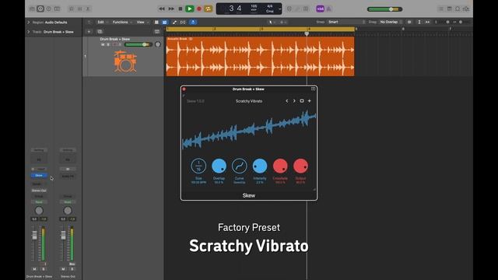Stop playback with the Stop button
Image resolution: width=498 pixels, height=280 pixels.
click(181, 9)
